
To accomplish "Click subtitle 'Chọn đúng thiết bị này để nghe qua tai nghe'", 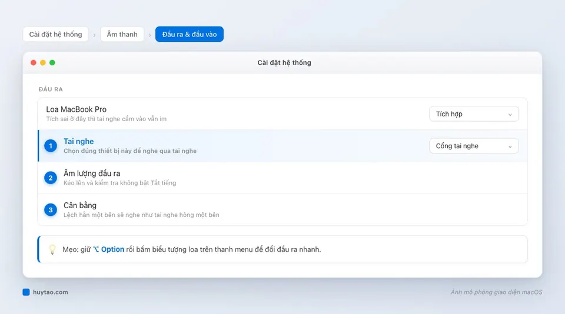I will (x=130, y=151).
